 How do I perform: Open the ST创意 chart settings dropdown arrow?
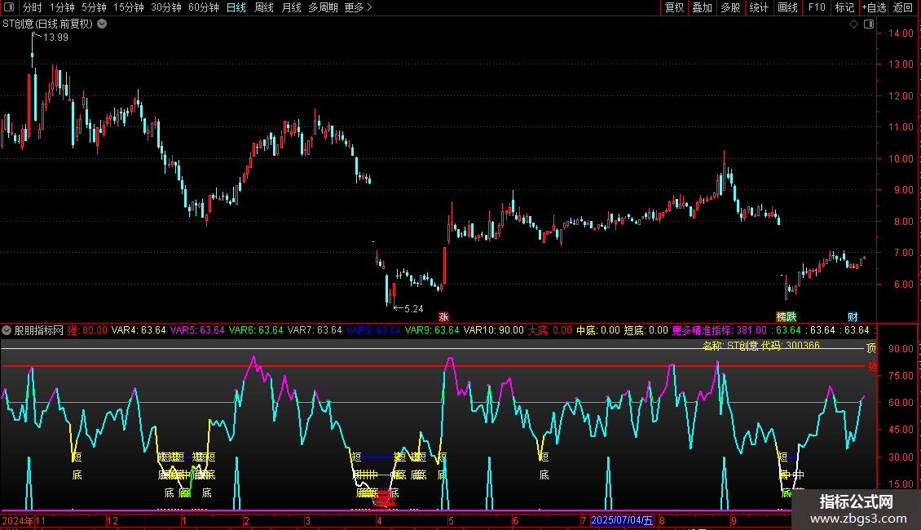pos(102,24)
